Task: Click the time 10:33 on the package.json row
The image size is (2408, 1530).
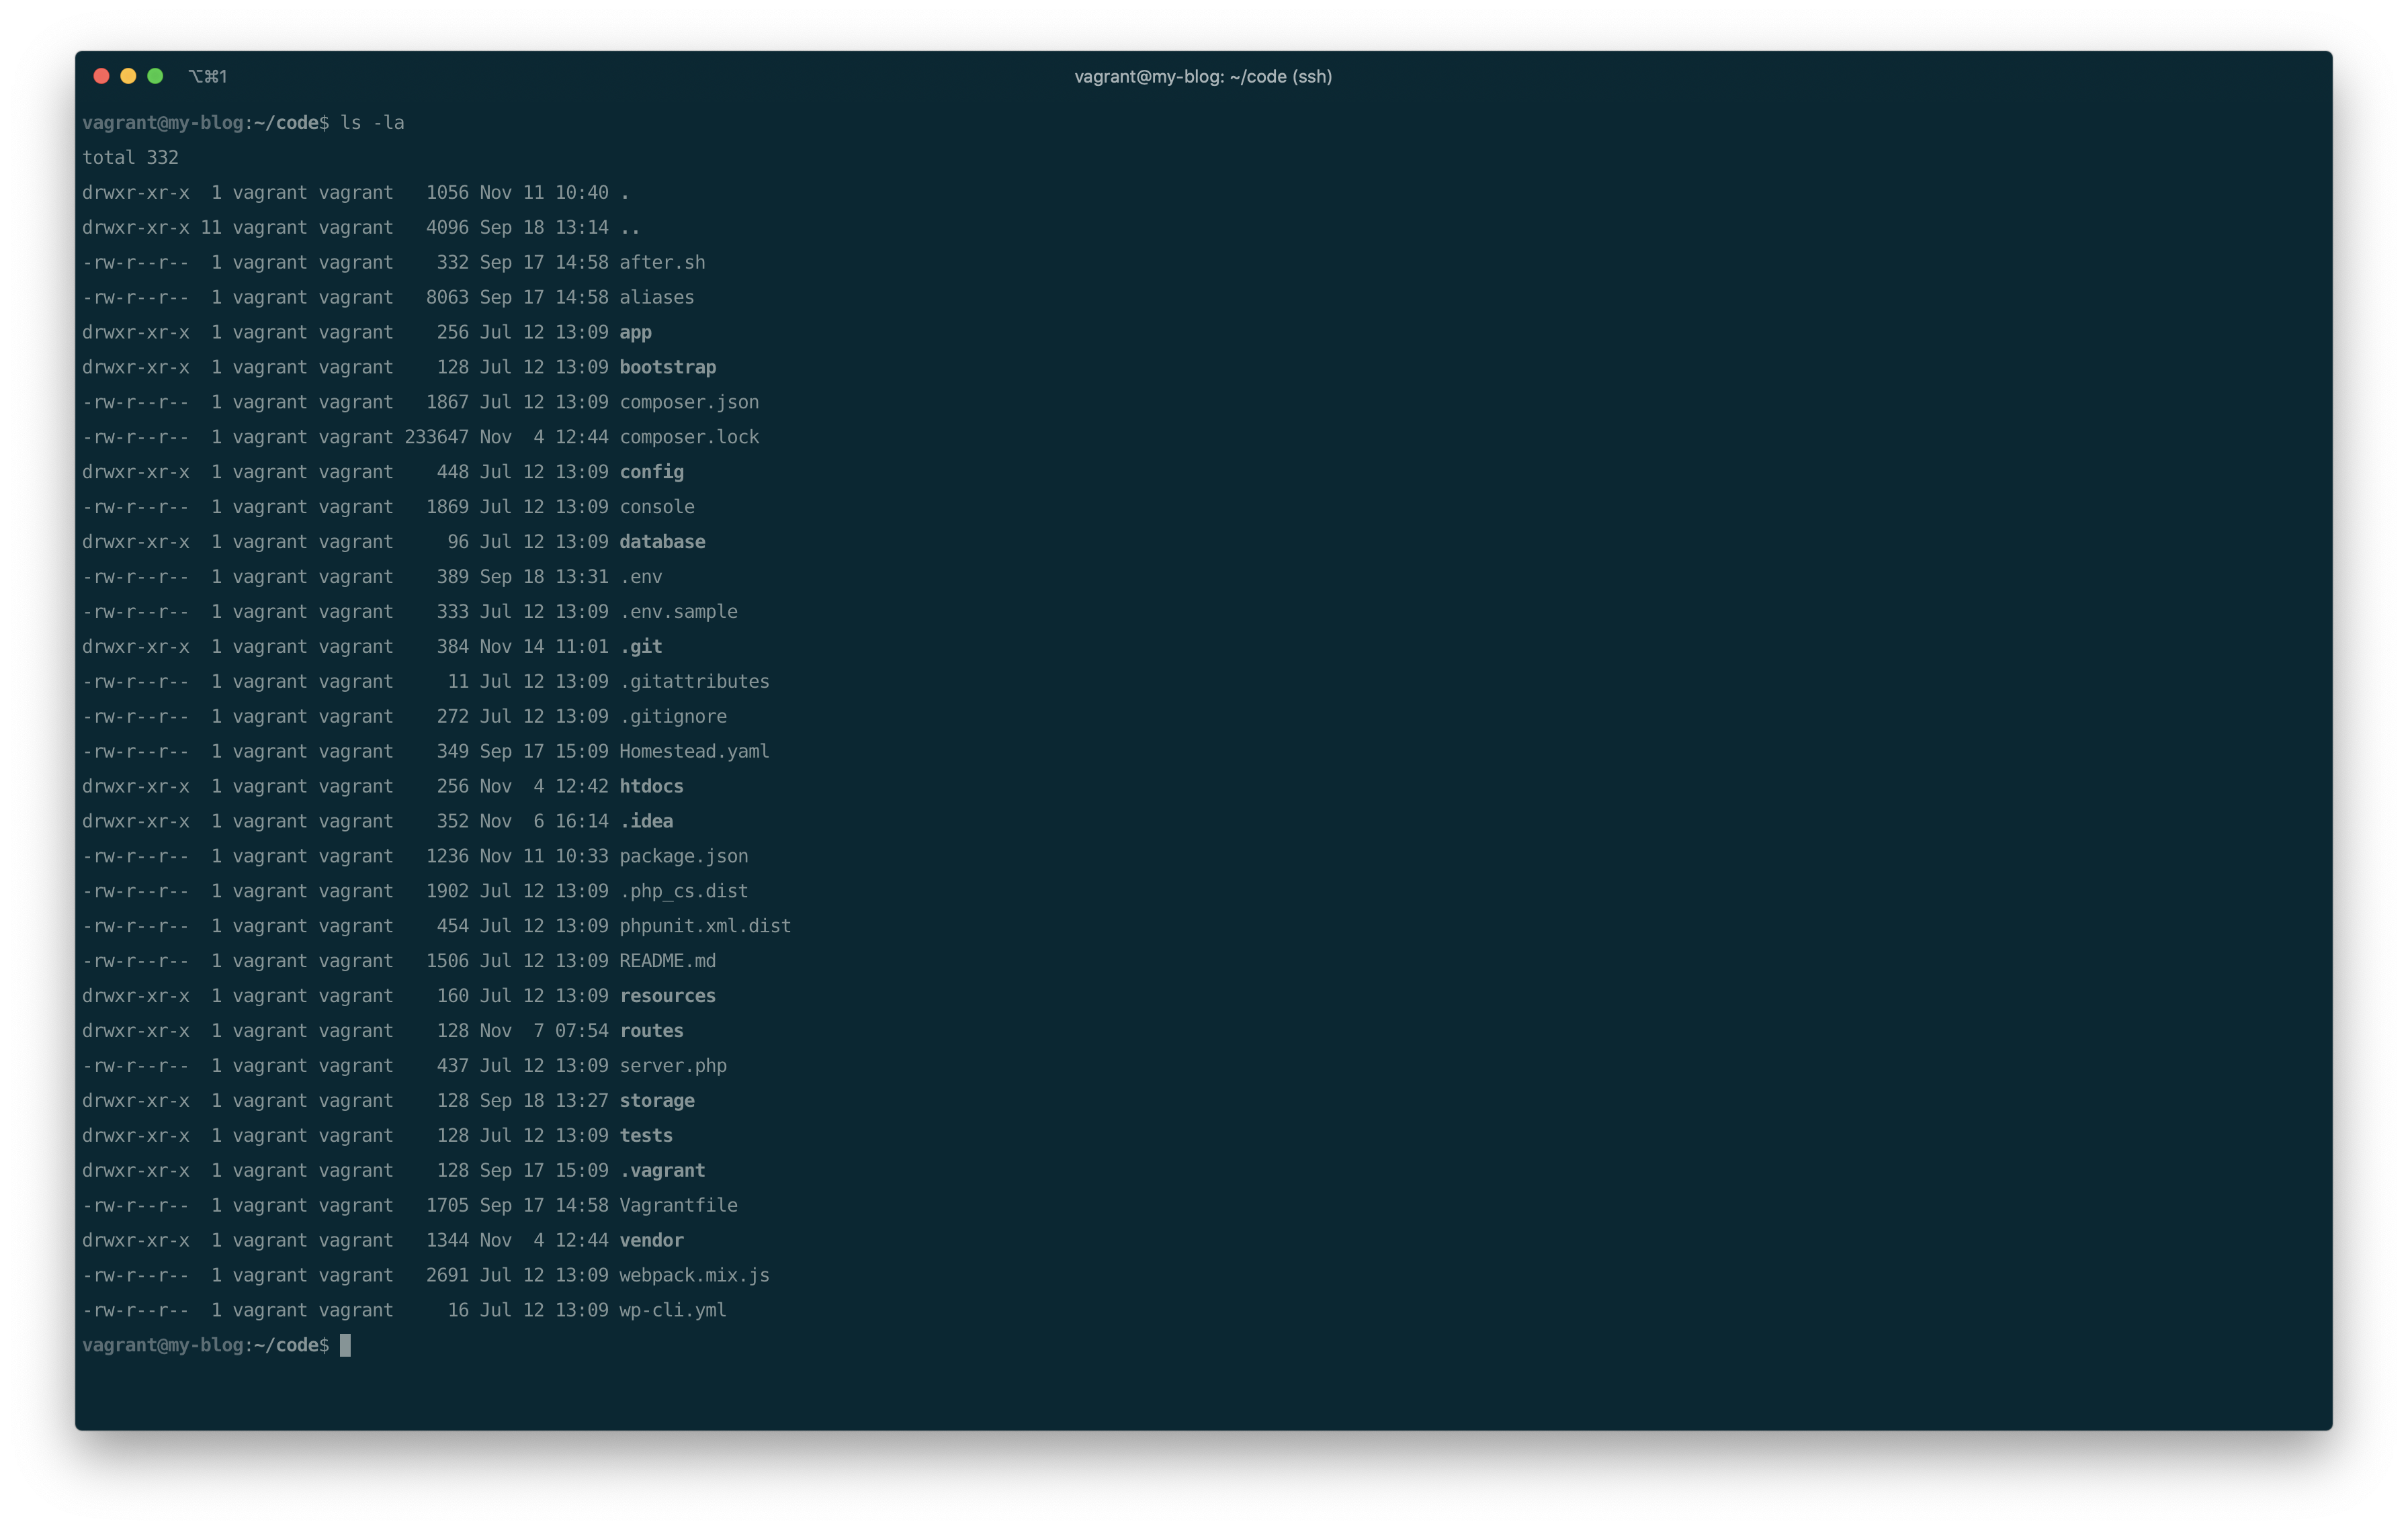Action: [582, 856]
